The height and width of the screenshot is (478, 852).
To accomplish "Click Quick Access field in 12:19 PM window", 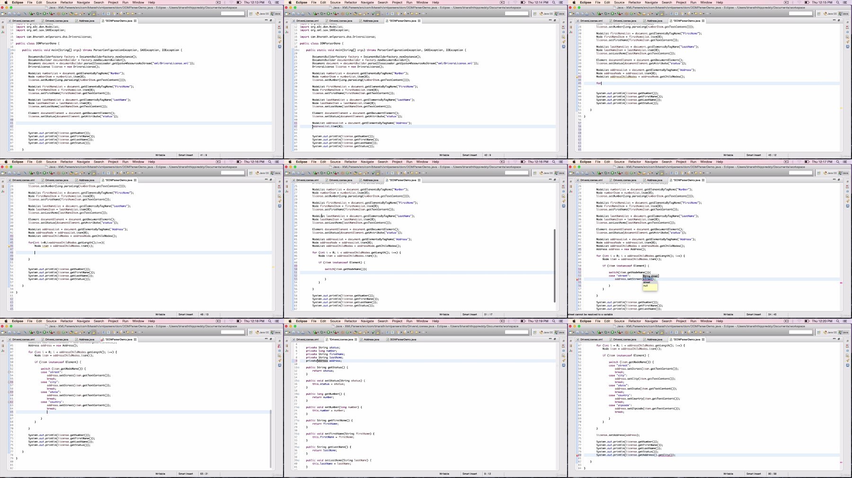I will pos(516,332).
